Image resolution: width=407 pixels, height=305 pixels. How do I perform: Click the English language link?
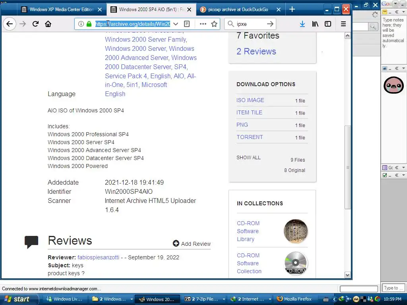pyautogui.click(x=115, y=94)
